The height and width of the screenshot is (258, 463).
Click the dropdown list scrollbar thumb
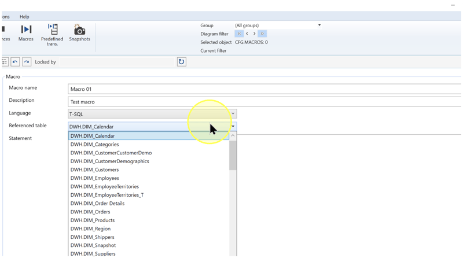[233, 155]
